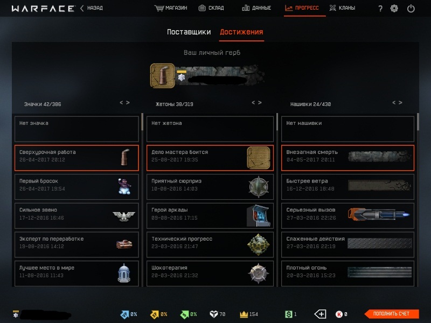Viewport: 431px width, 323px height.
Task: Click the shopping cart Магазин icon
Action: (159, 8)
